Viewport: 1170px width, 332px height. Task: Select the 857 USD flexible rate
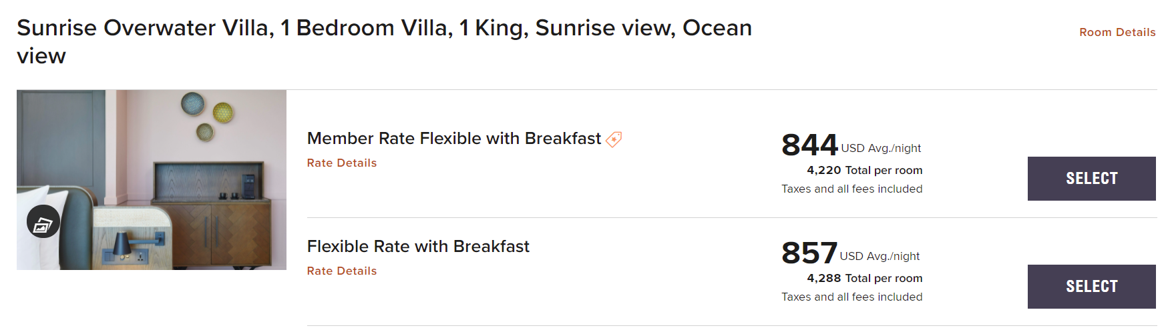coord(1091,287)
